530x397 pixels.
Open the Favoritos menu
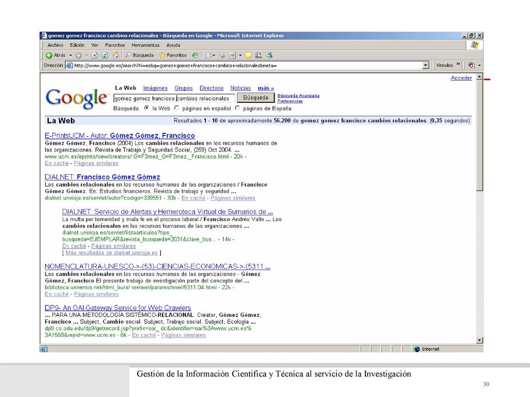[x=115, y=45]
